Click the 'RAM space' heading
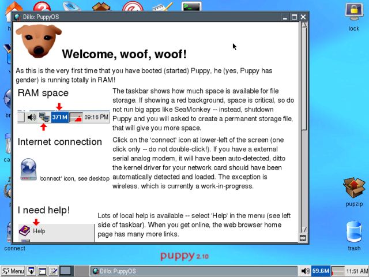This screenshot has width=369, height=277. pyautogui.click(x=43, y=93)
